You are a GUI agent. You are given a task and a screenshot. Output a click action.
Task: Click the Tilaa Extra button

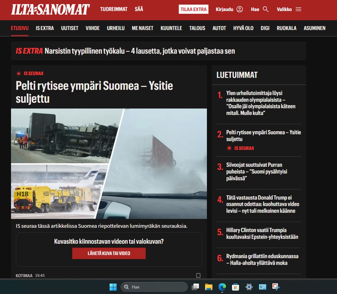point(193,9)
